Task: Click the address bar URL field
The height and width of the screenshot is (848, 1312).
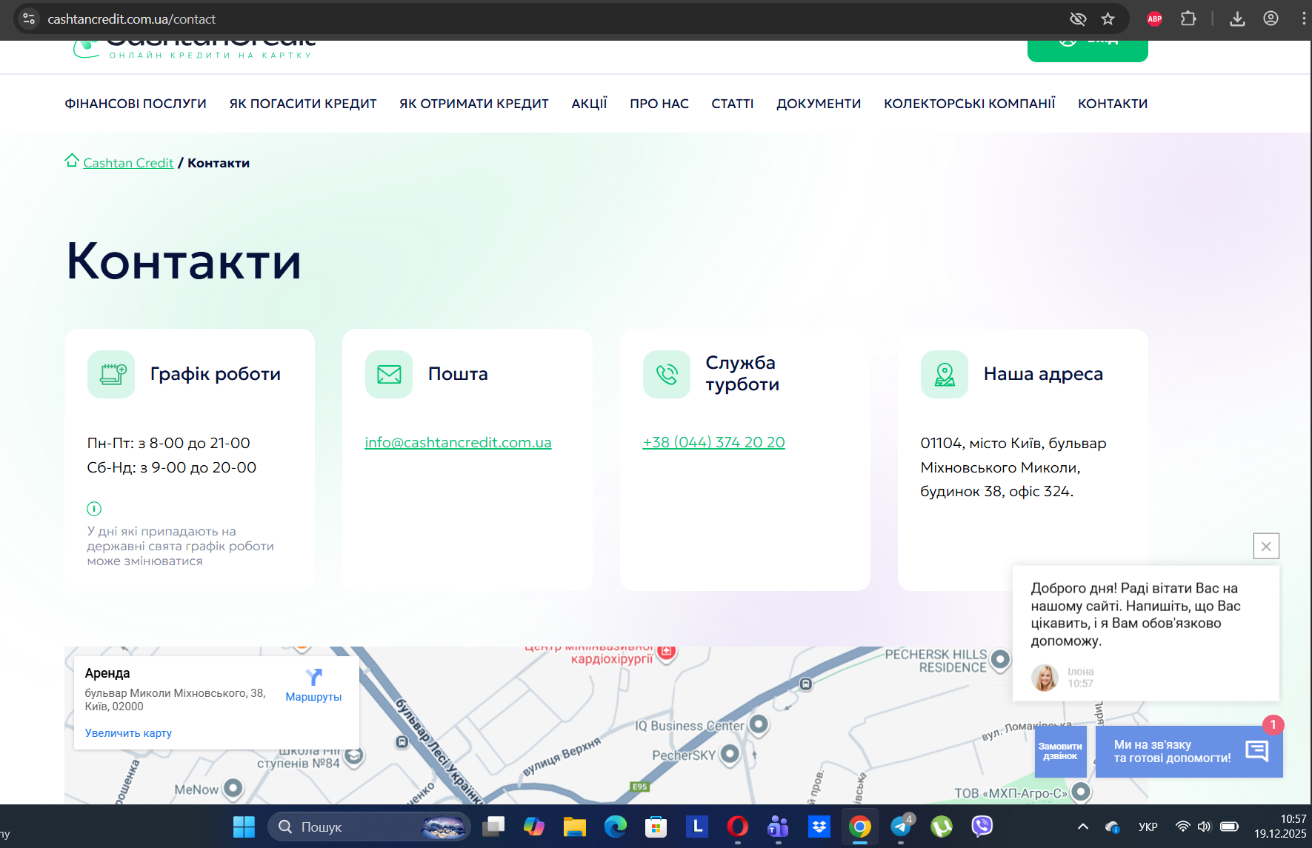Action: click(x=548, y=19)
